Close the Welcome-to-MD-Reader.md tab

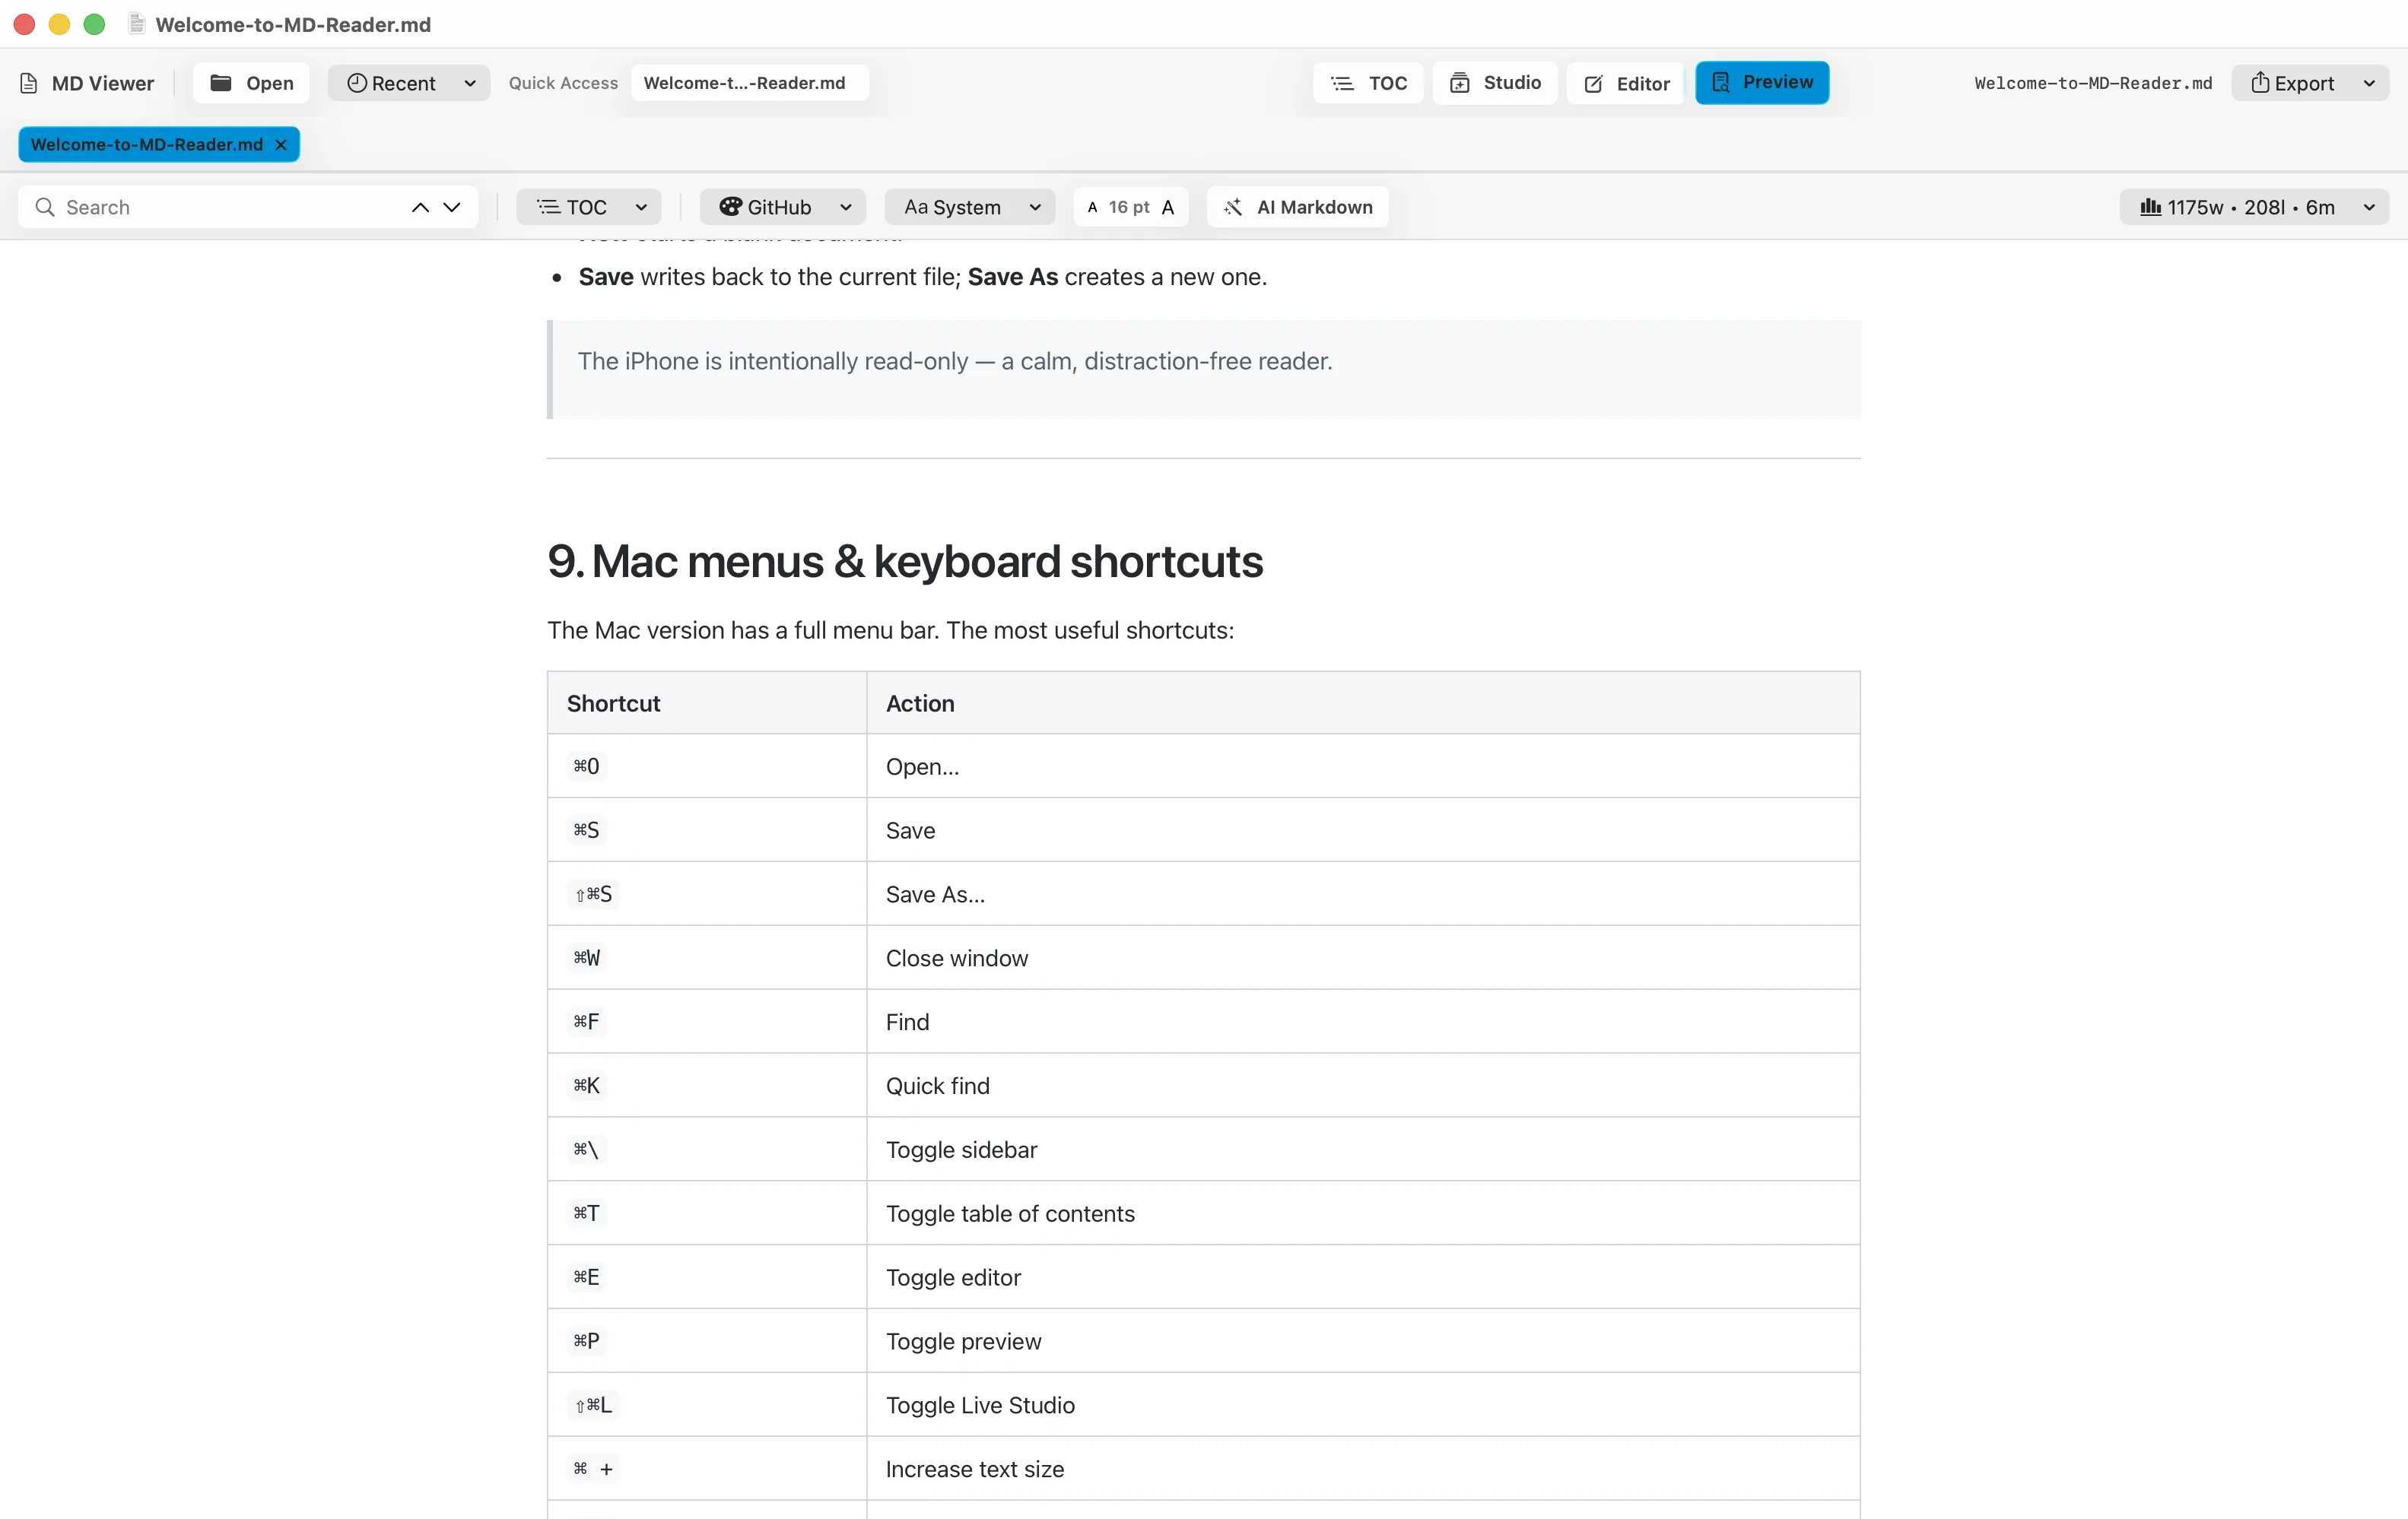(281, 145)
